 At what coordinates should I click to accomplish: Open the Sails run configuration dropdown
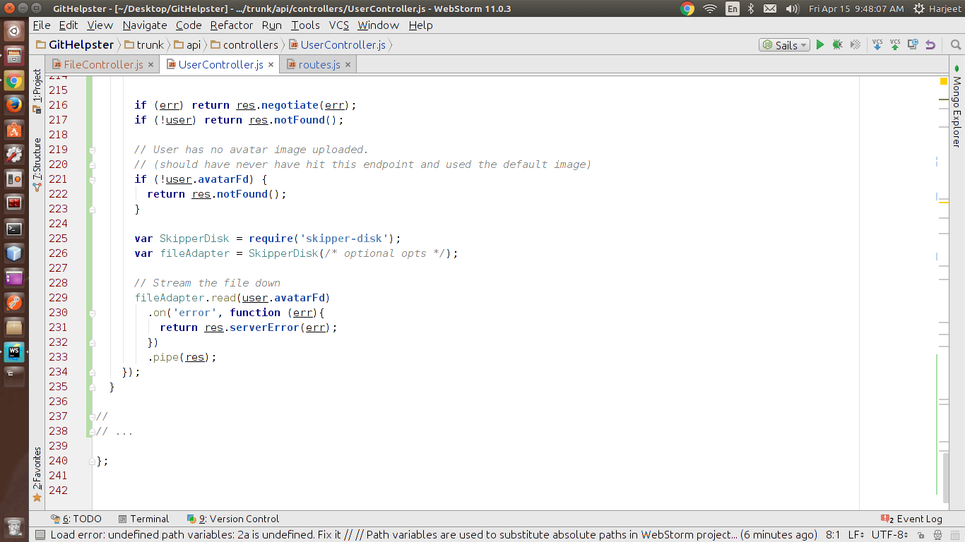784,44
